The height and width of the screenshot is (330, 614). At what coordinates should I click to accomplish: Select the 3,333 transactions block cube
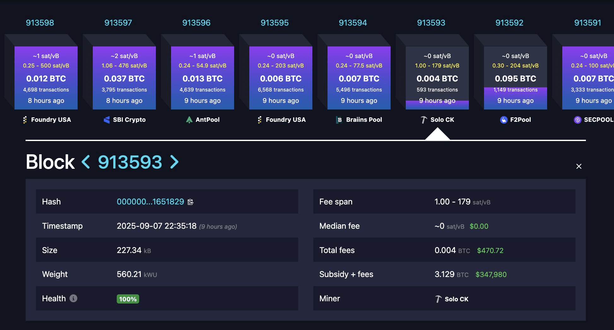click(x=588, y=78)
